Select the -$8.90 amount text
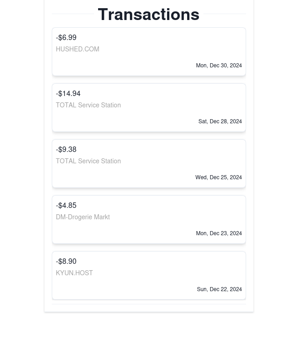This screenshot has height=338, width=282. pyautogui.click(x=66, y=261)
